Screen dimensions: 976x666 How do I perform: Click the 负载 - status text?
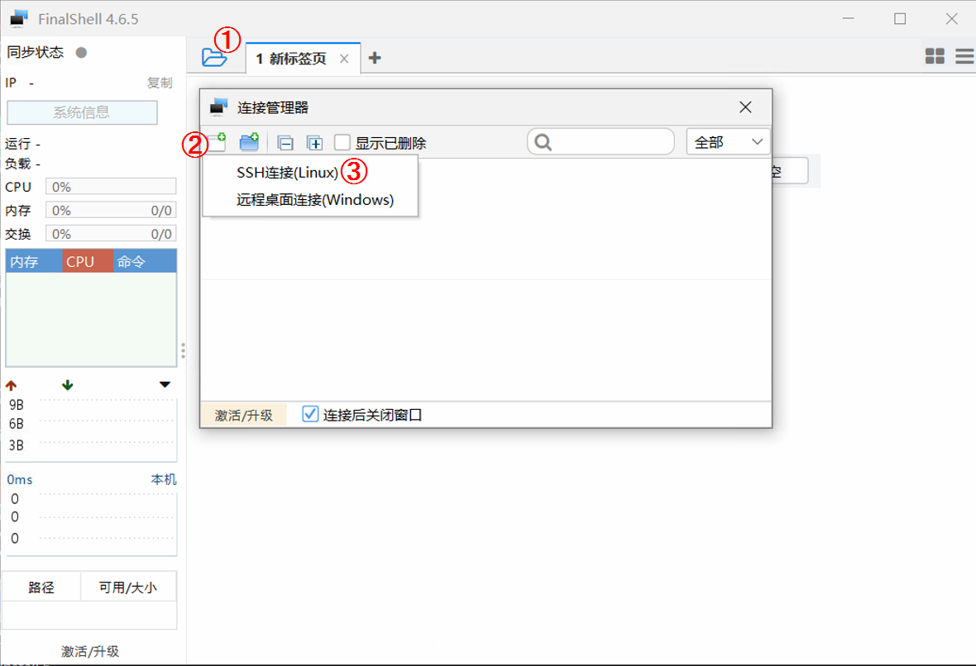pos(22,164)
